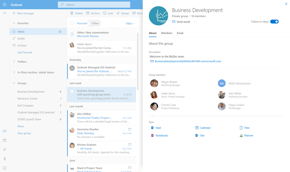
Task: Open the Planner app for the group
Action: click(246, 136)
